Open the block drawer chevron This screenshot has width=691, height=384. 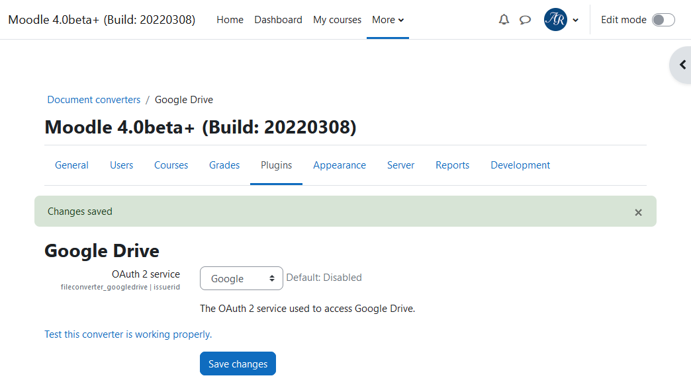(x=682, y=65)
